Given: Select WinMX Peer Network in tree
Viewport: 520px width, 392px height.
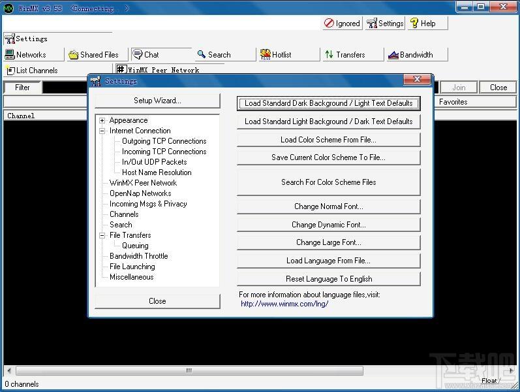Looking at the screenshot, I should point(144,183).
